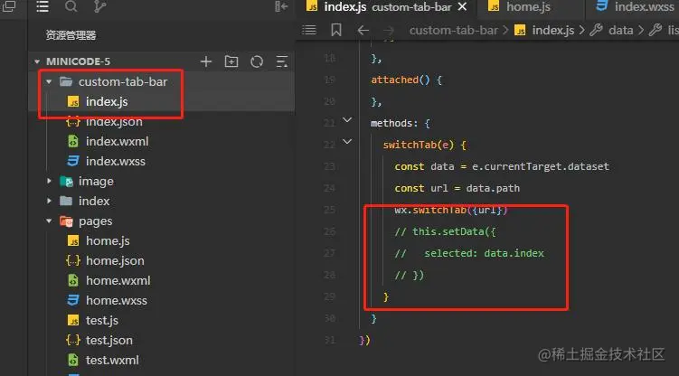This screenshot has height=376, width=679.
Task: Fold the methods block chevron
Action: 347,120
